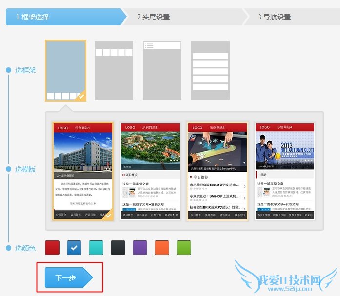
Task: Click the 选框架 section label
Action: pos(25,70)
